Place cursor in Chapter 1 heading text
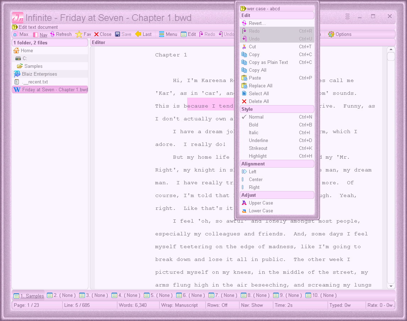The image size is (407, 321). [171, 55]
